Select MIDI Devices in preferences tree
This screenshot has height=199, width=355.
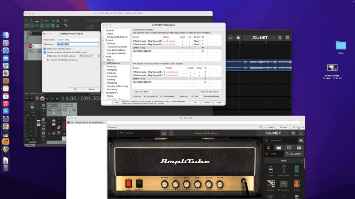[x=114, y=63]
